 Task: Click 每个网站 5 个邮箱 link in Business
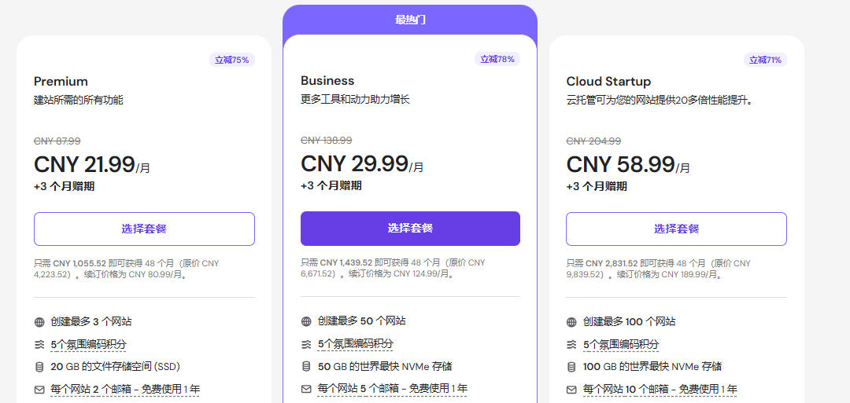393,389
